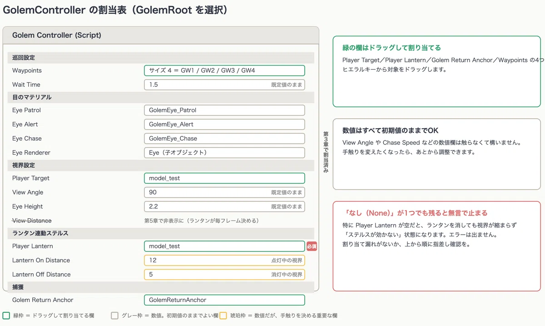Click the red 必須 badge

tap(312, 246)
